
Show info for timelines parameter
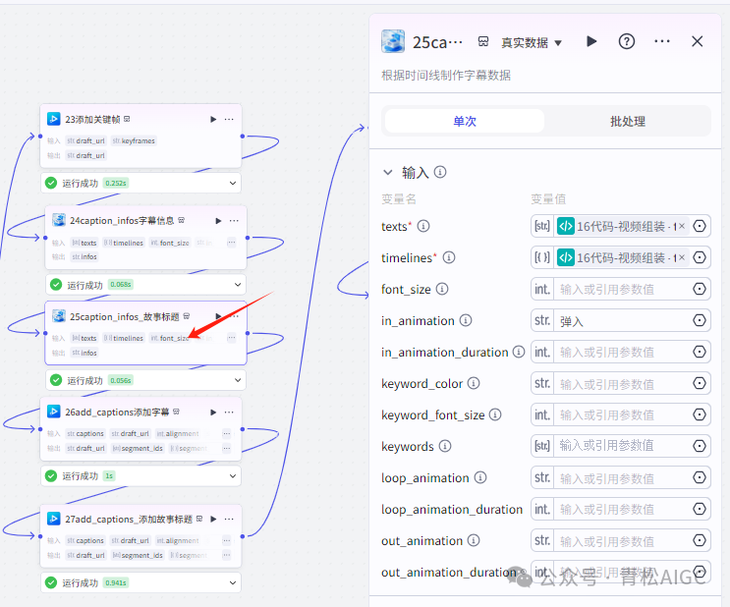[449, 257]
